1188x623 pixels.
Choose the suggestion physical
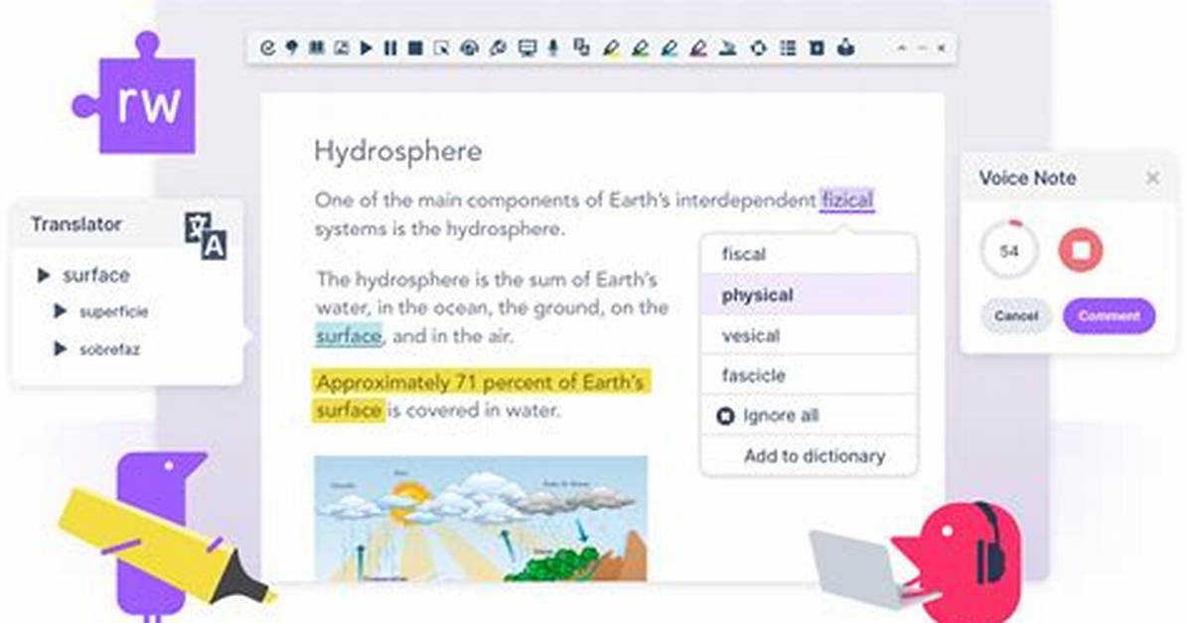[x=810, y=295]
